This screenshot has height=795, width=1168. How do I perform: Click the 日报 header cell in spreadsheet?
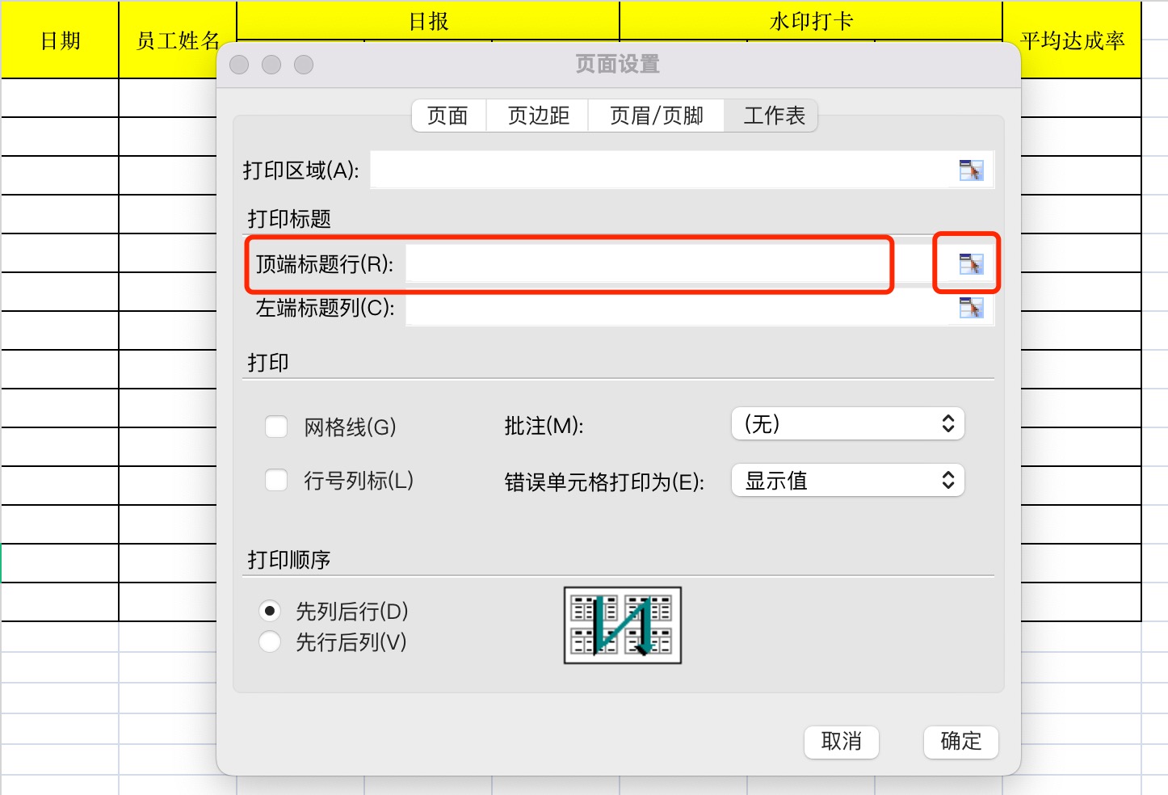point(428,21)
